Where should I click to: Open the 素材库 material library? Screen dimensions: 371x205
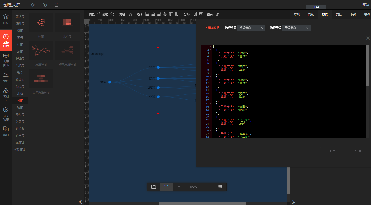(x=6, y=95)
